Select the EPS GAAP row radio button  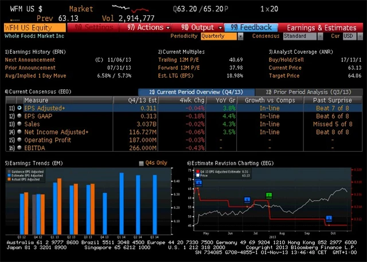(19, 116)
